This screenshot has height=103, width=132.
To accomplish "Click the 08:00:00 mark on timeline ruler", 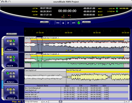I will point(68,33).
